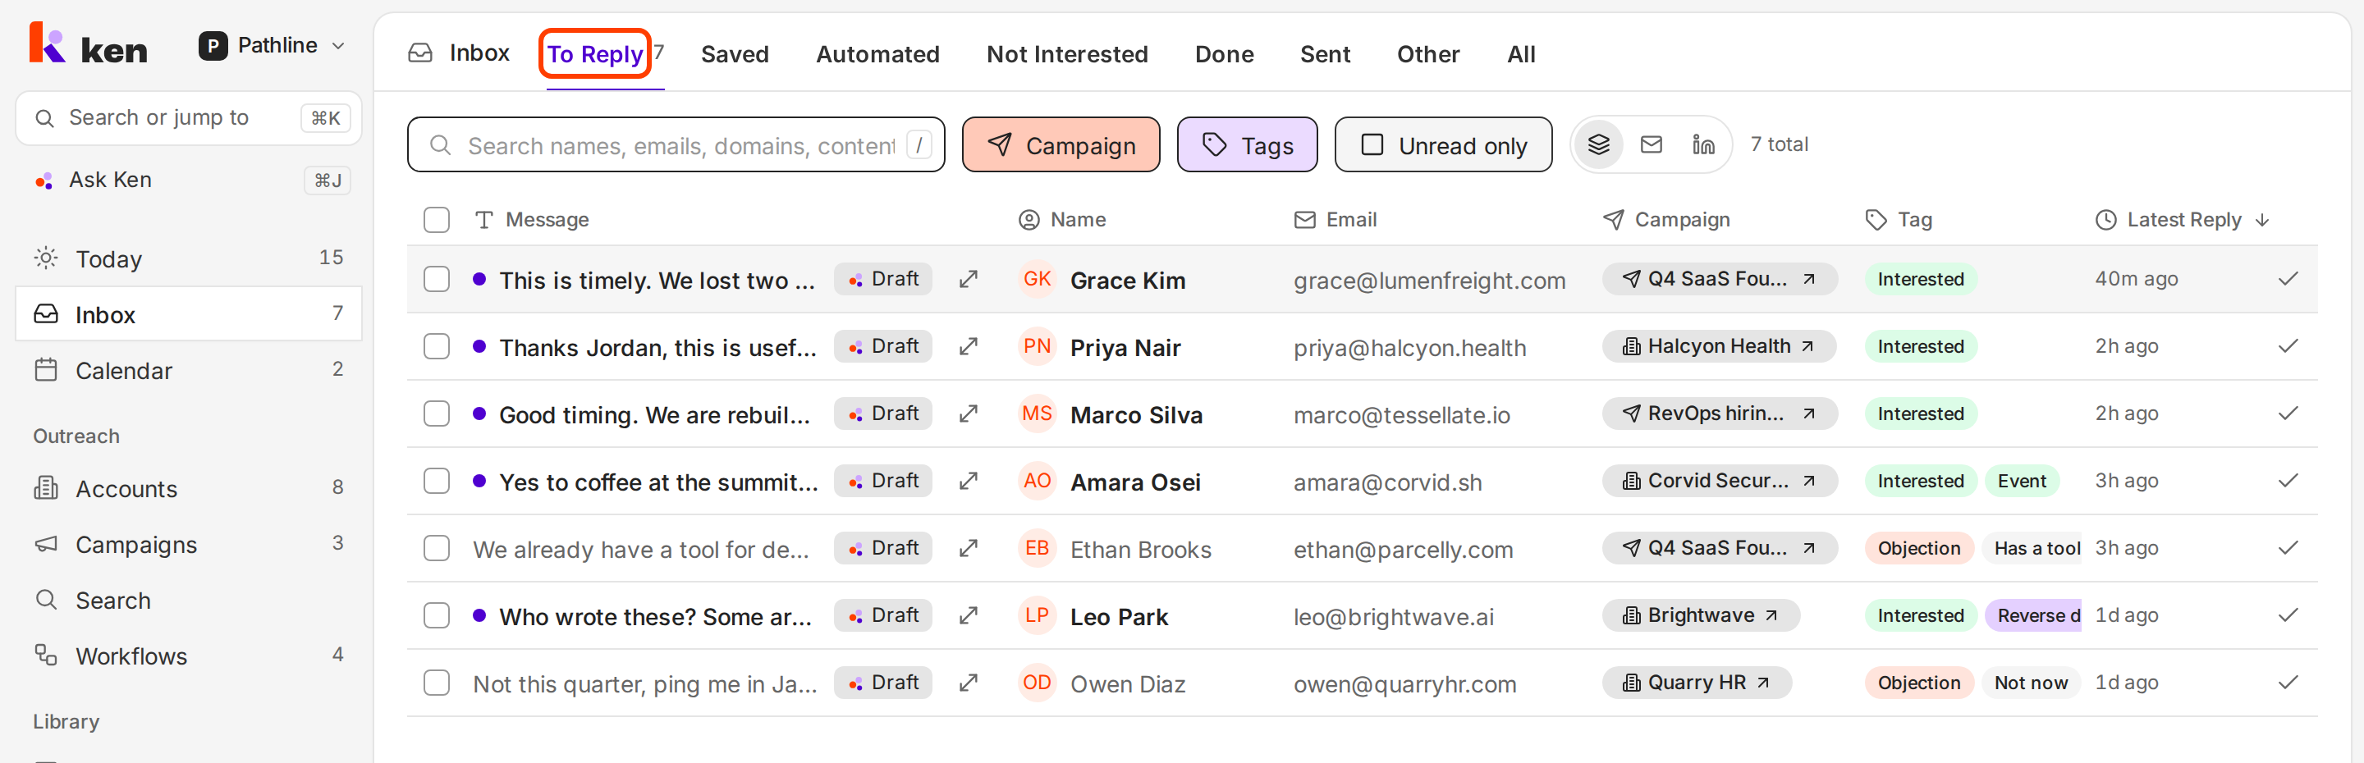The image size is (2364, 763).
Task: Sort by the Latest Reply column
Action: (x=2183, y=220)
